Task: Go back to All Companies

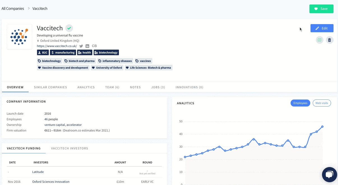Action: click(13, 9)
